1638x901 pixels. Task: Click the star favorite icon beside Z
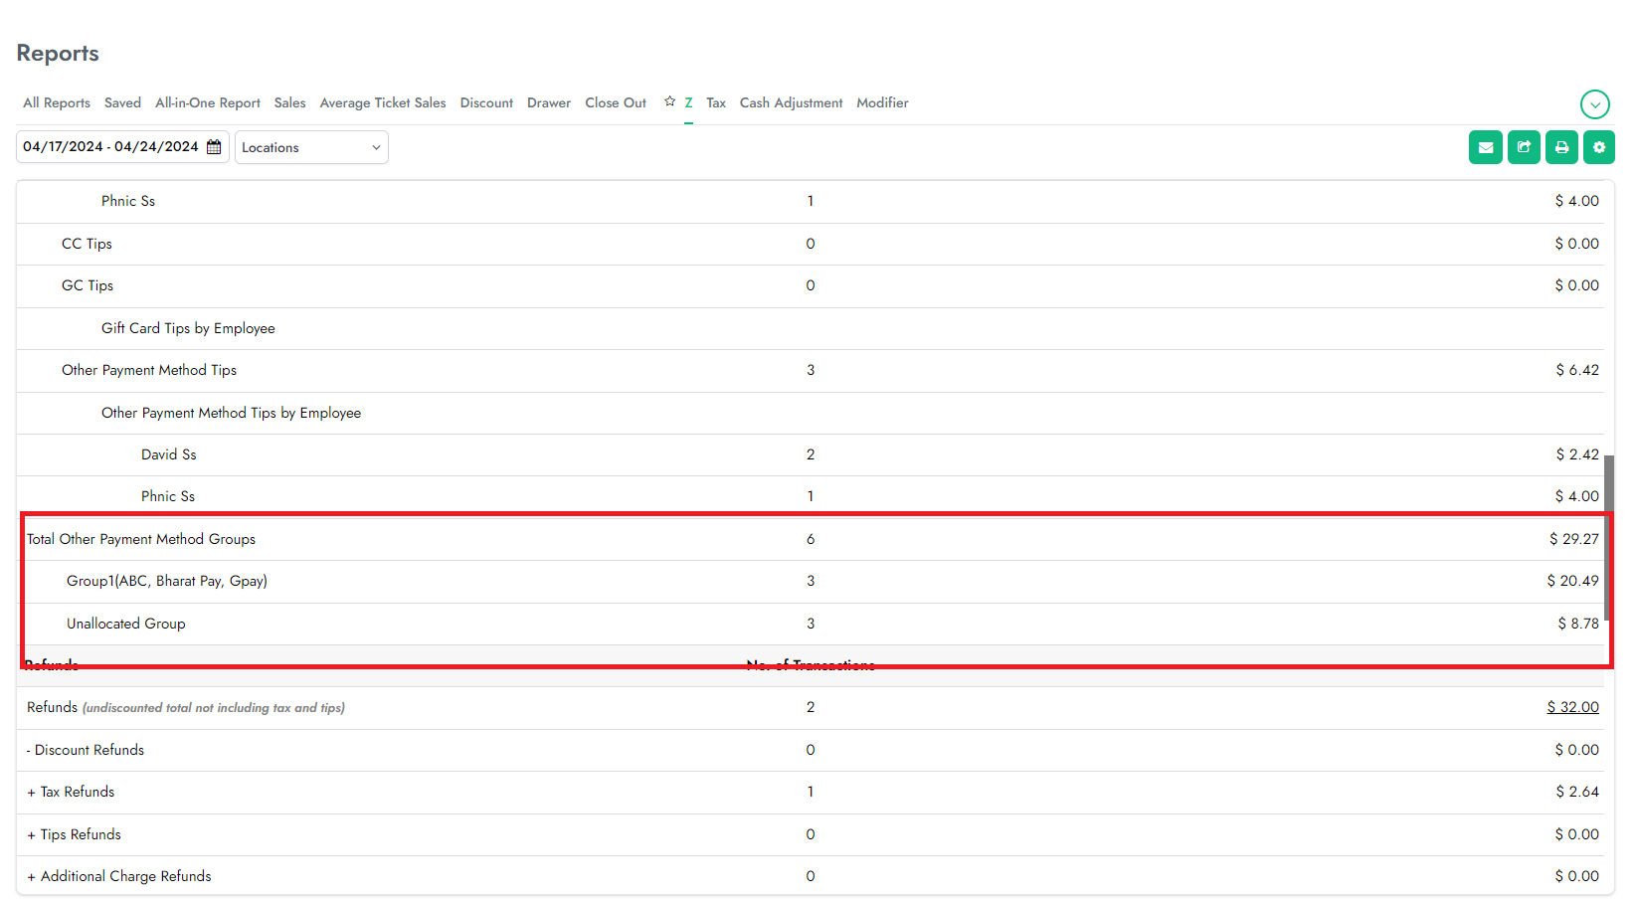click(669, 101)
